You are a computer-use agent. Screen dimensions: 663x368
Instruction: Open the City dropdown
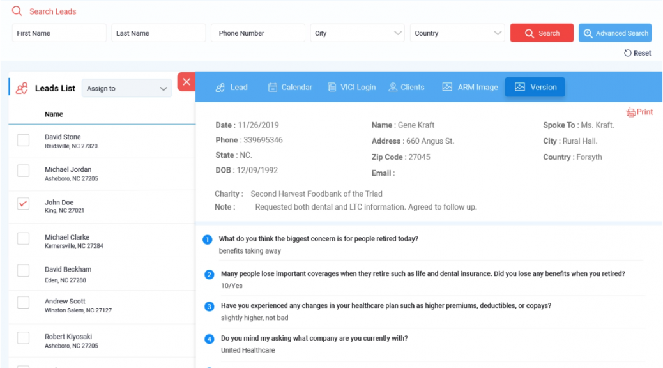(x=357, y=33)
